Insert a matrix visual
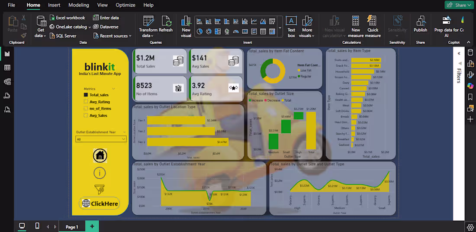This screenshot has height=232, width=476. tap(272, 31)
